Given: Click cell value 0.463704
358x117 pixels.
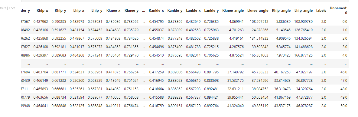Looking at the screenshot, I should (x=41, y=72).
